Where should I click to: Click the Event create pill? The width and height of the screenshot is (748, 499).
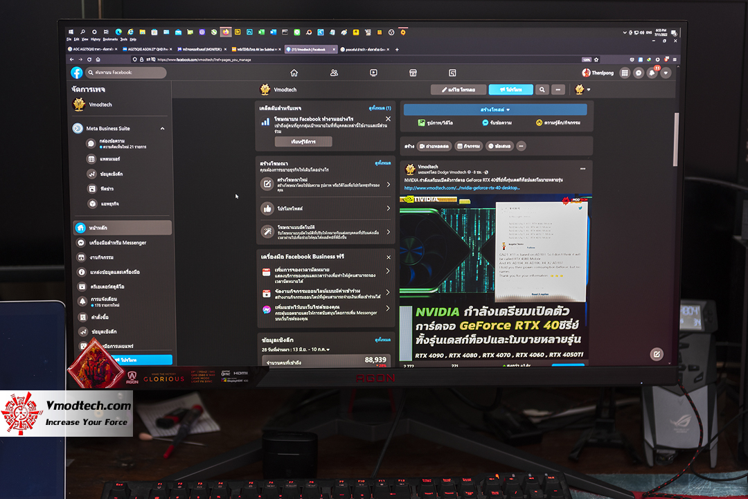(x=468, y=146)
